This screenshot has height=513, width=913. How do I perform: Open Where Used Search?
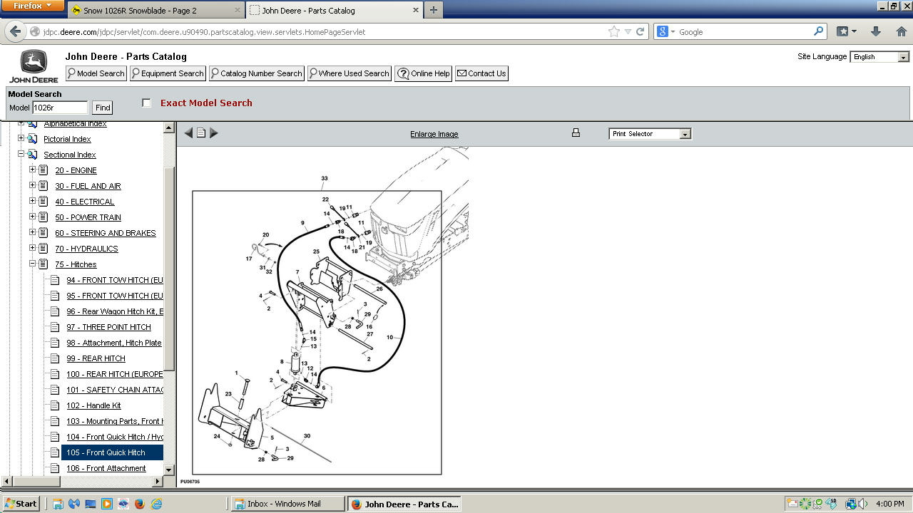(350, 73)
